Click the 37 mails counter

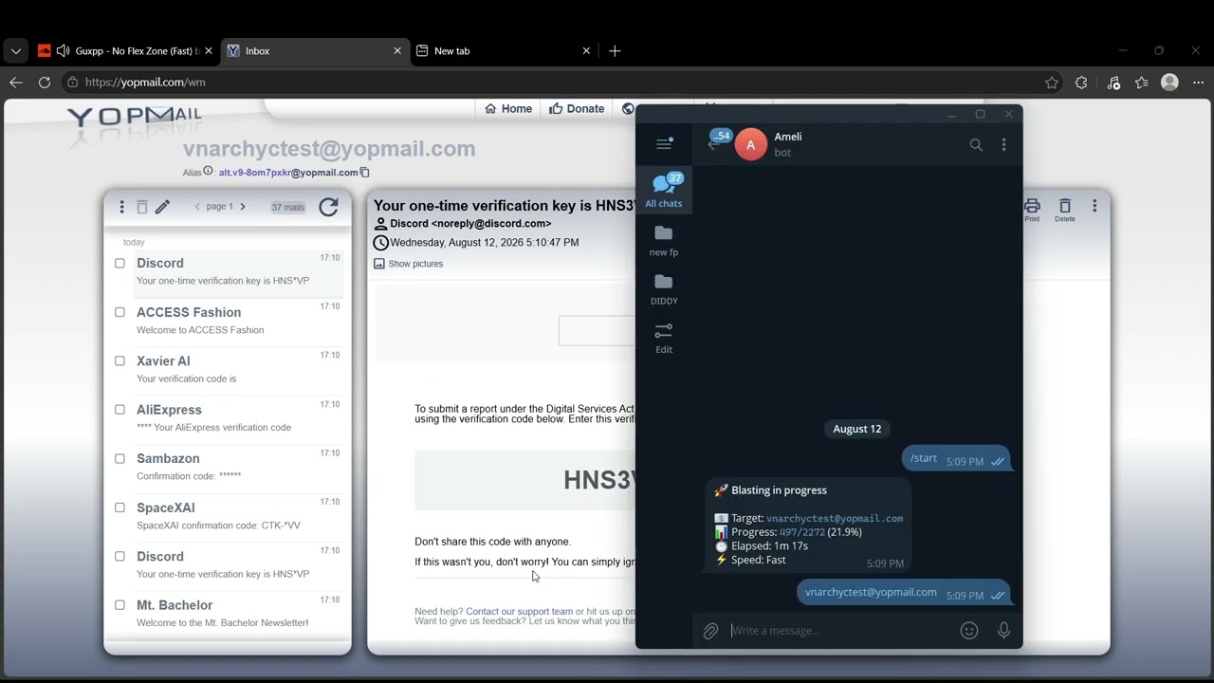pyautogui.click(x=288, y=207)
